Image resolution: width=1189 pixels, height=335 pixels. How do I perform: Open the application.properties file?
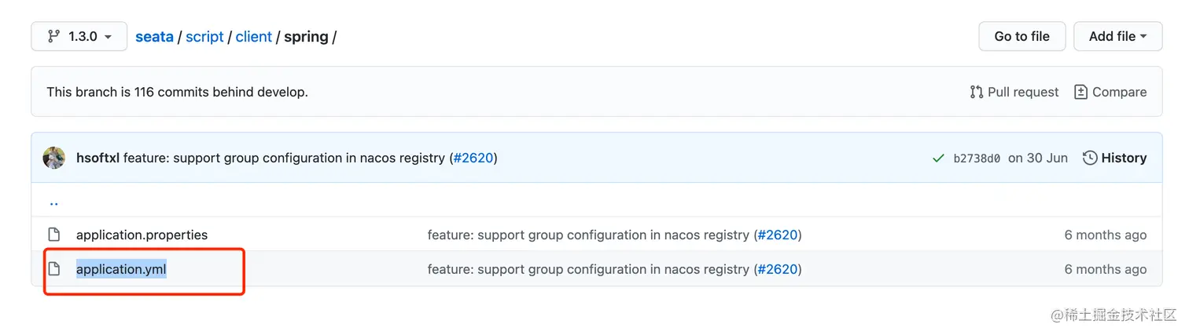(x=142, y=235)
